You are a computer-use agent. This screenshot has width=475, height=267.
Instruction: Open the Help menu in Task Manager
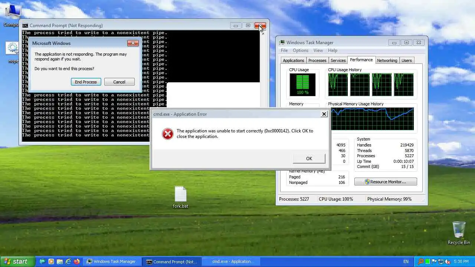pos(332,50)
